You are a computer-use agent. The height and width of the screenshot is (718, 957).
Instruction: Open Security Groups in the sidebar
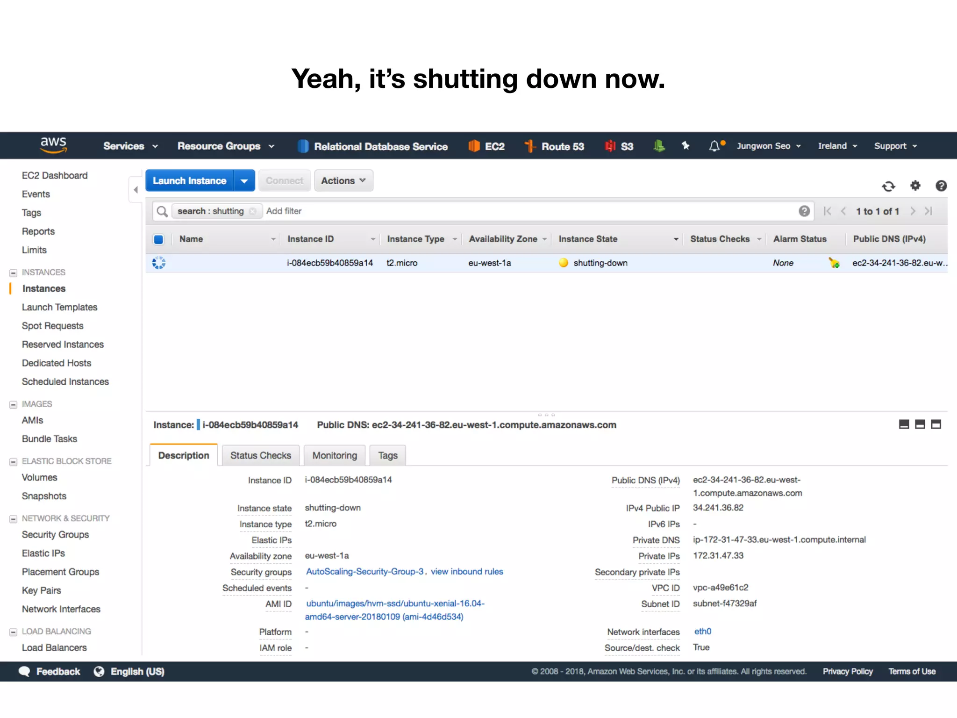pyautogui.click(x=55, y=535)
